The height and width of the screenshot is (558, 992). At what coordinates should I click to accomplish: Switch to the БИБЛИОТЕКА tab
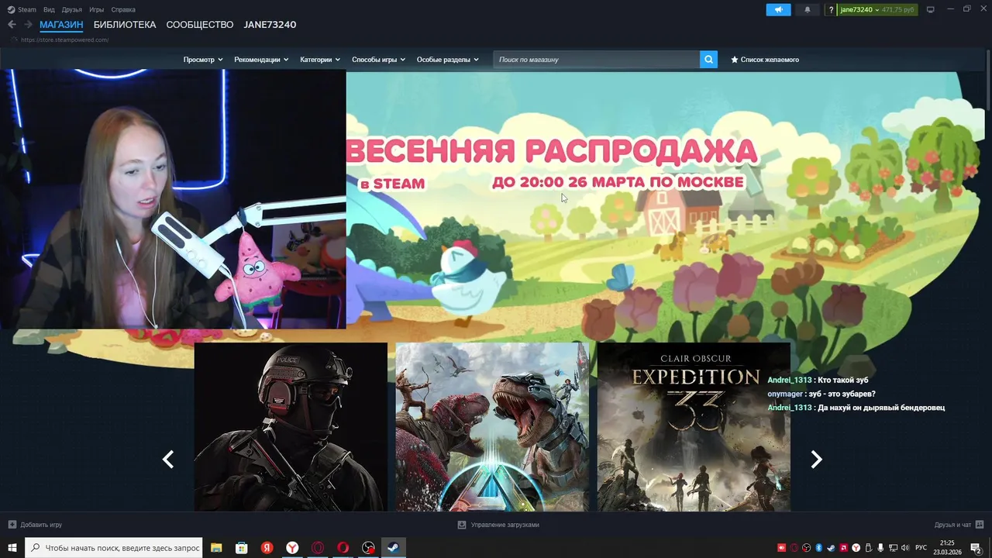[125, 25]
